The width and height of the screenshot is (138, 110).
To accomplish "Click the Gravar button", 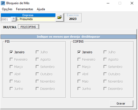I will [x=121, y=103].
